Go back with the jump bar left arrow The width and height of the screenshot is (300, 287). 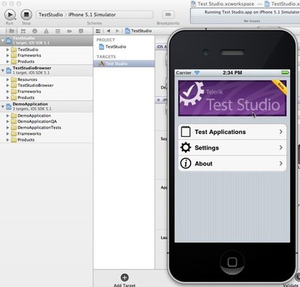[108, 31]
